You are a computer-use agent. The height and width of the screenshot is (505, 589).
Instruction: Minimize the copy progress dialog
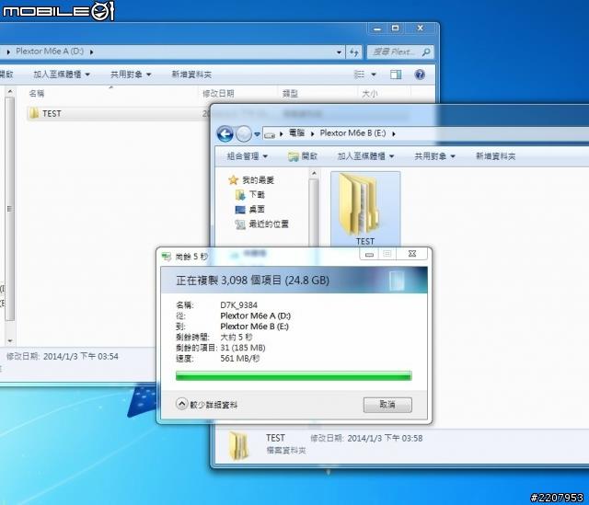point(369,255)
